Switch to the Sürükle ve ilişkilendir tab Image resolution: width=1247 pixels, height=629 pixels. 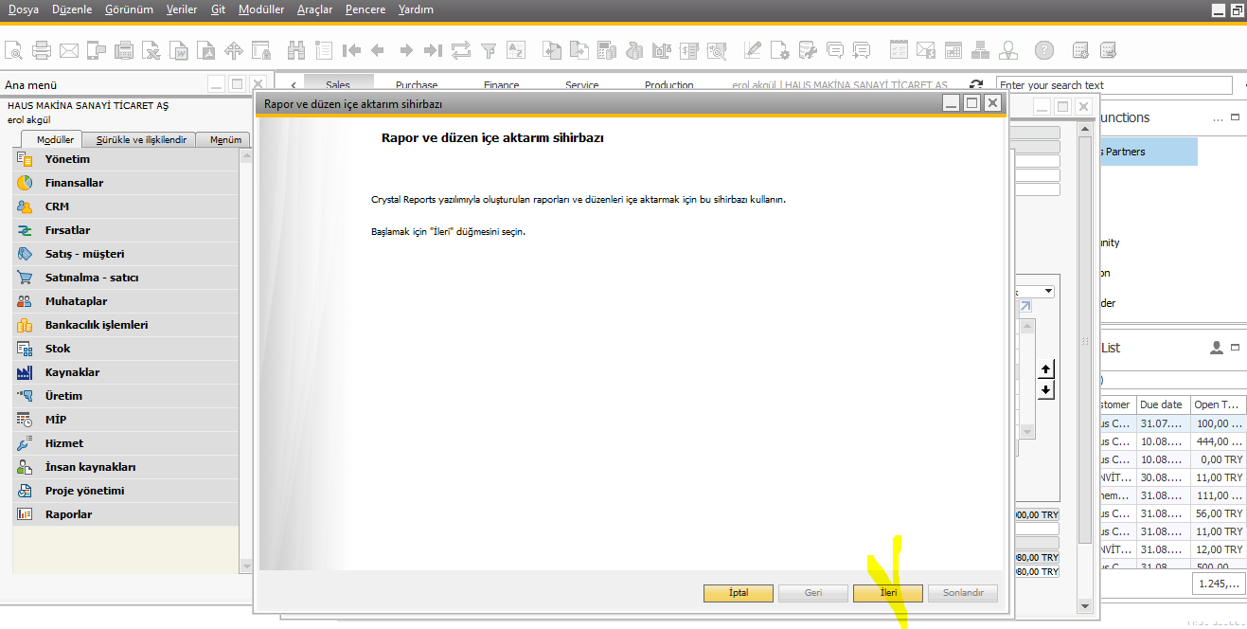point(141,140)
